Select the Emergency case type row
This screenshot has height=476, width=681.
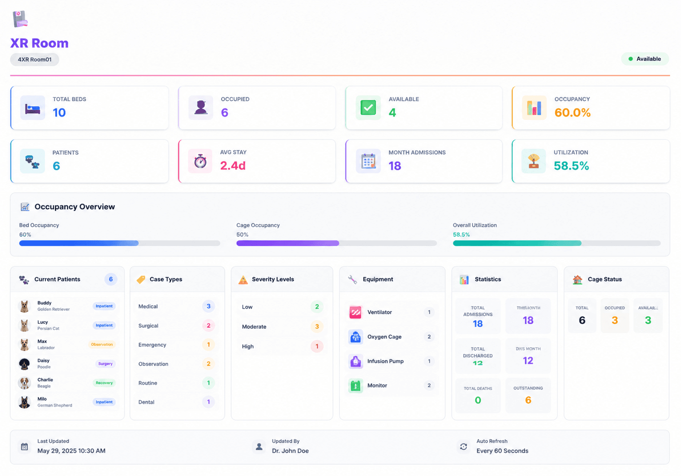point(177,345)
